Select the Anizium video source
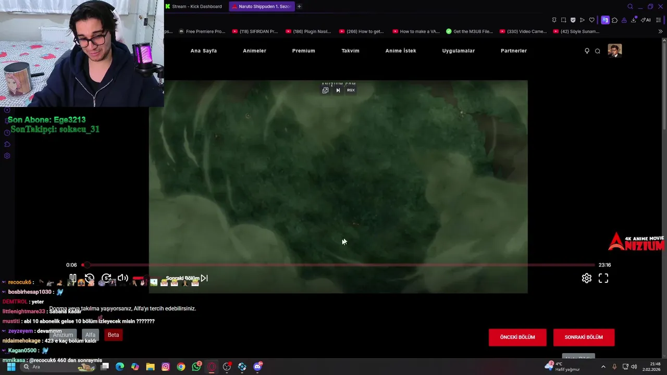The image size is (667, 375). coord(63,335)
